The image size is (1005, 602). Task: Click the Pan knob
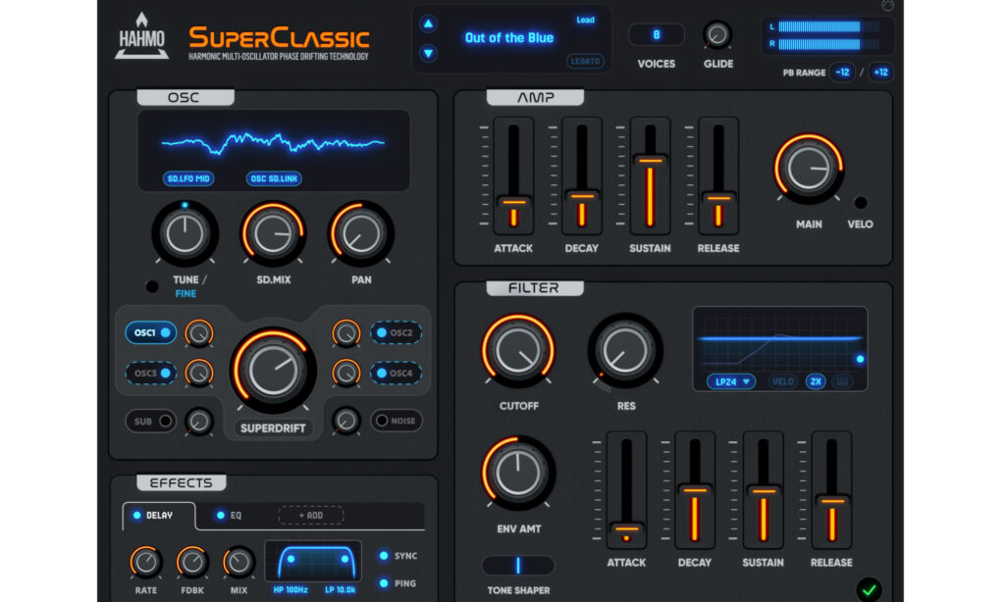pos(361,233)
